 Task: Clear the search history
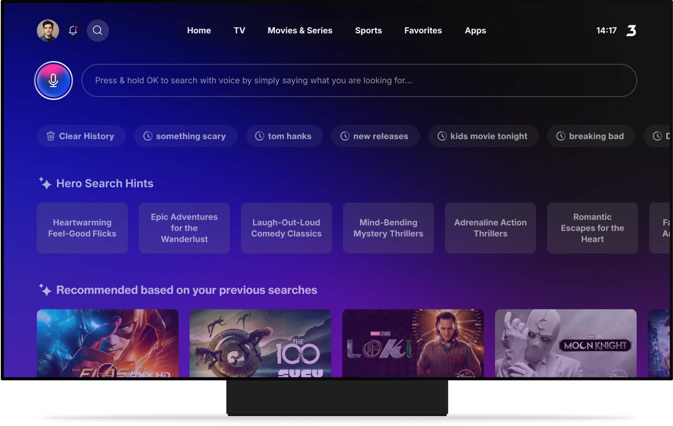point(81,136)
